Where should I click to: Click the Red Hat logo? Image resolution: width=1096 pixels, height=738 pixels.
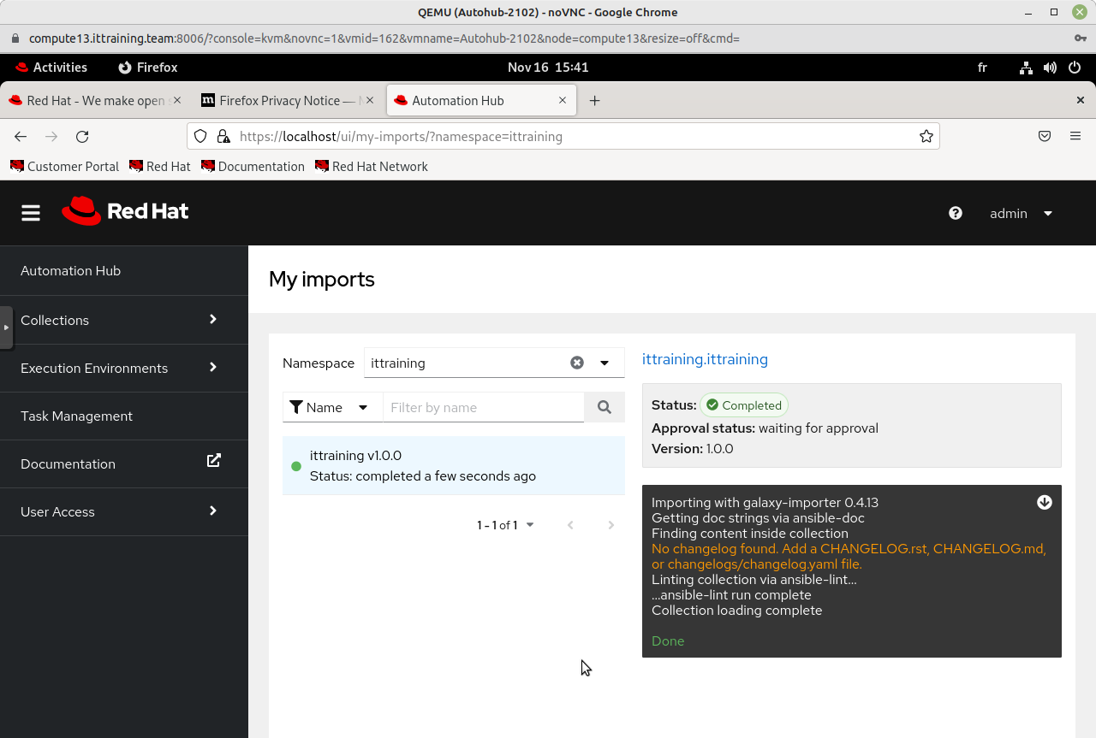125,211
